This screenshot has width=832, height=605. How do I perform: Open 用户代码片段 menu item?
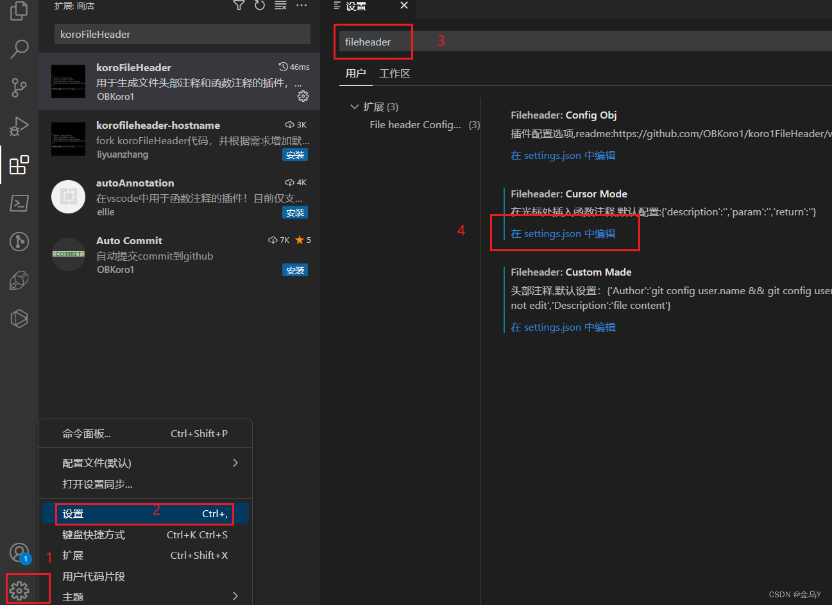(145, 577)
